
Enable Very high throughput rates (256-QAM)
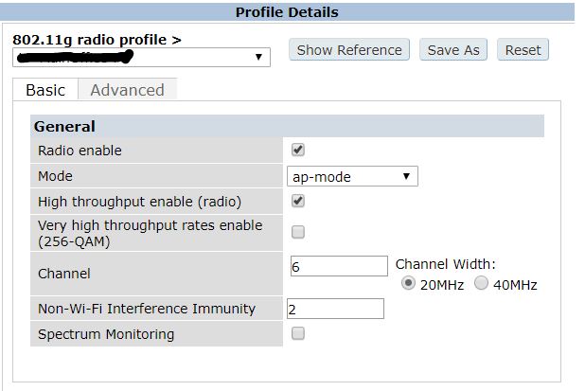pyautogui.click(x=298, y=232)
